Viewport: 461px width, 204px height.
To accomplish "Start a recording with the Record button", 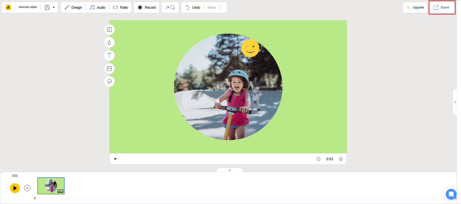I will click(146, 7).
